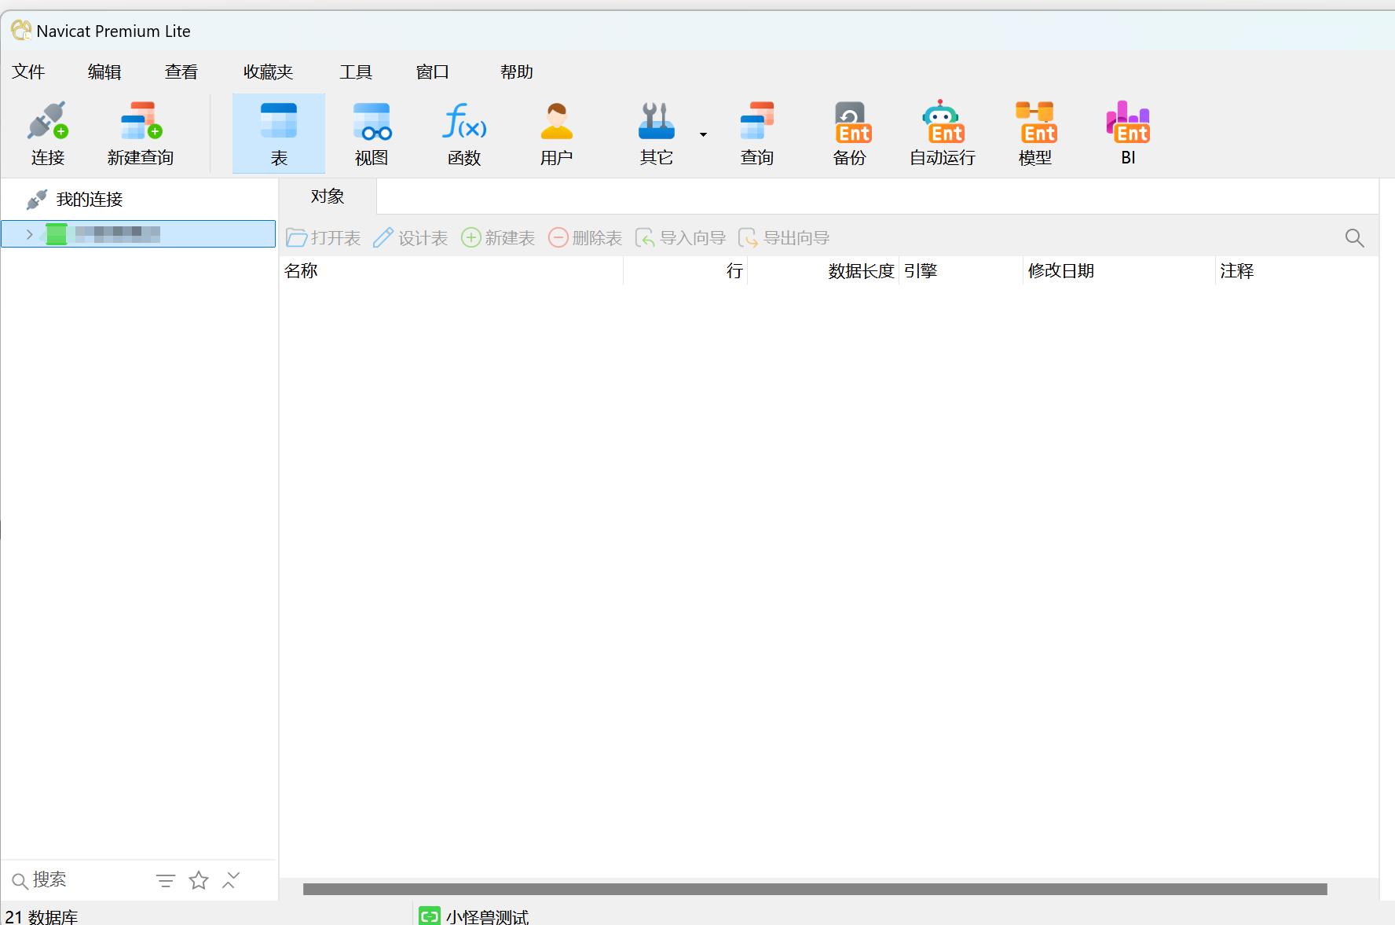1395x925 pixels.
Task: Expand the blurred database connection entry
Action: [x=28, y=233]
